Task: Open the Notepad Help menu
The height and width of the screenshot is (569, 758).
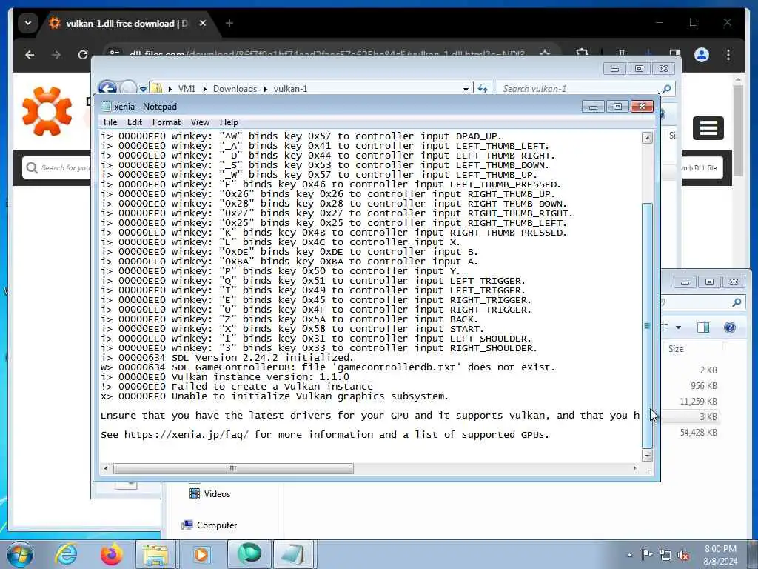Action: 229,122
